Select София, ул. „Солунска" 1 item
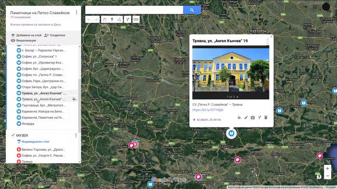337x189 pixels. click(x=37, y=56)
